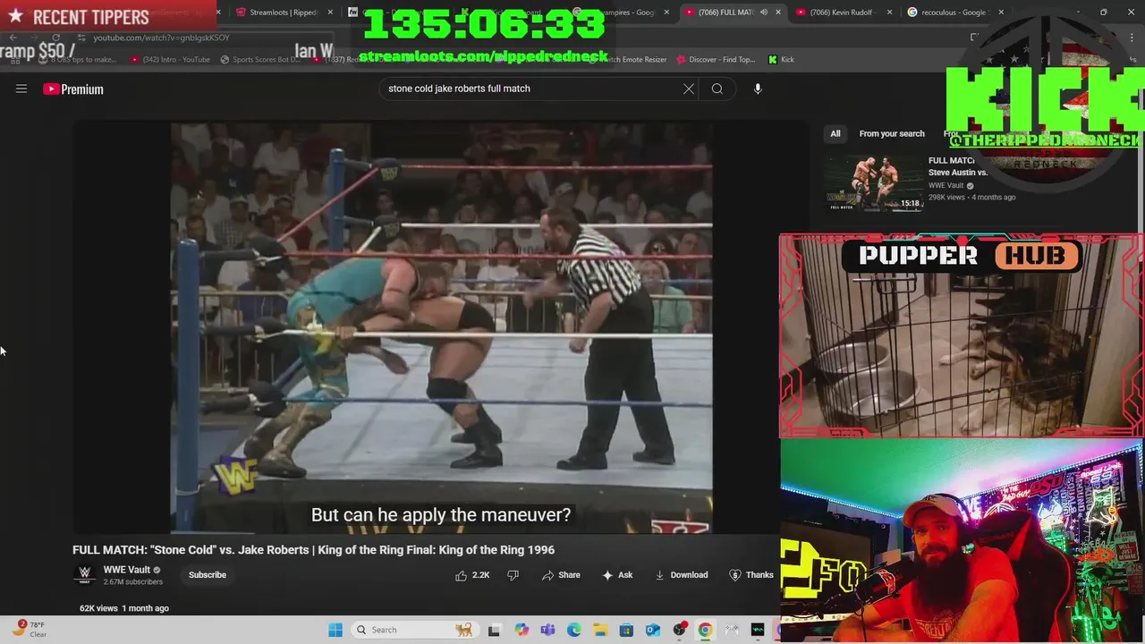The image size is (1145, 644).
Task: Open the weather widget showing 78°F
Action: tap(29, 630)
